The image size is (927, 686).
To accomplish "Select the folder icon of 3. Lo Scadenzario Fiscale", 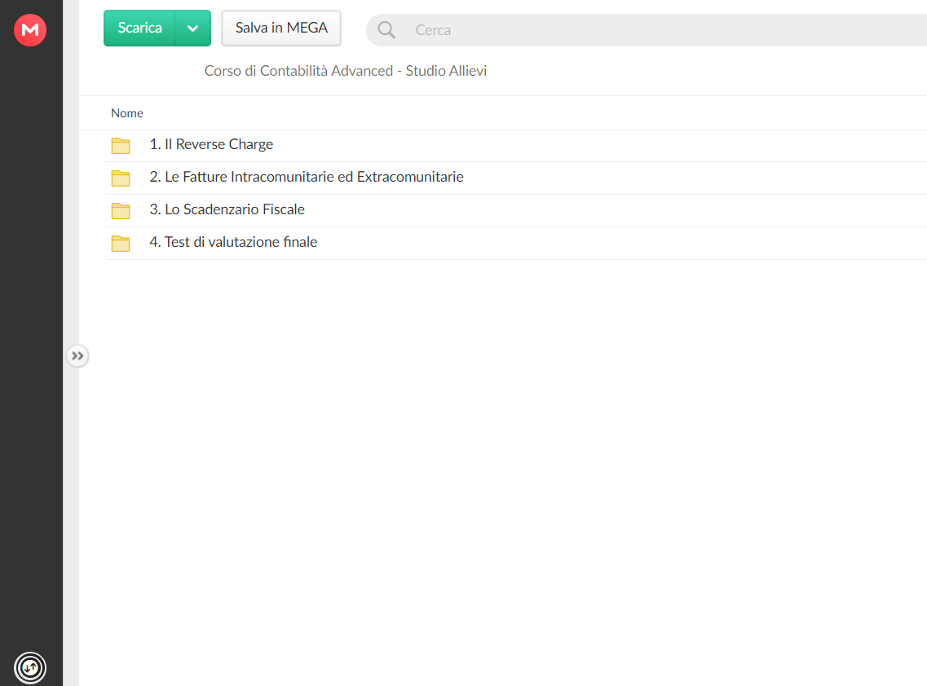I will (x=121, y=210).
